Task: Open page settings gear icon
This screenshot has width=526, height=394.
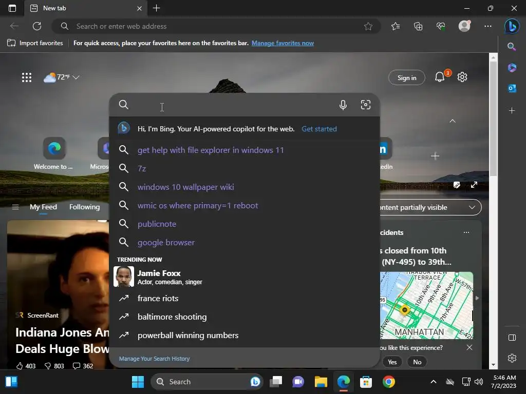Action: tap(462, 77)
